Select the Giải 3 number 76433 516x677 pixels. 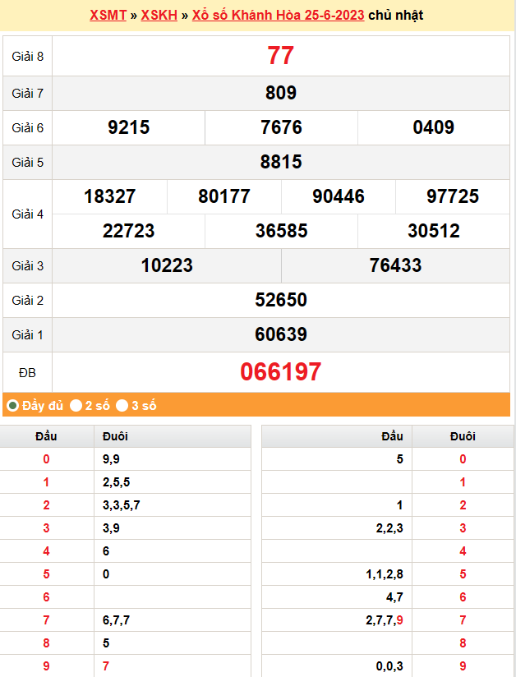(395, 265)
